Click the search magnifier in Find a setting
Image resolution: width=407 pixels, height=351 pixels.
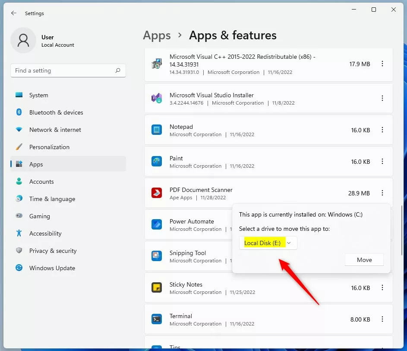(x=118, y=70)
